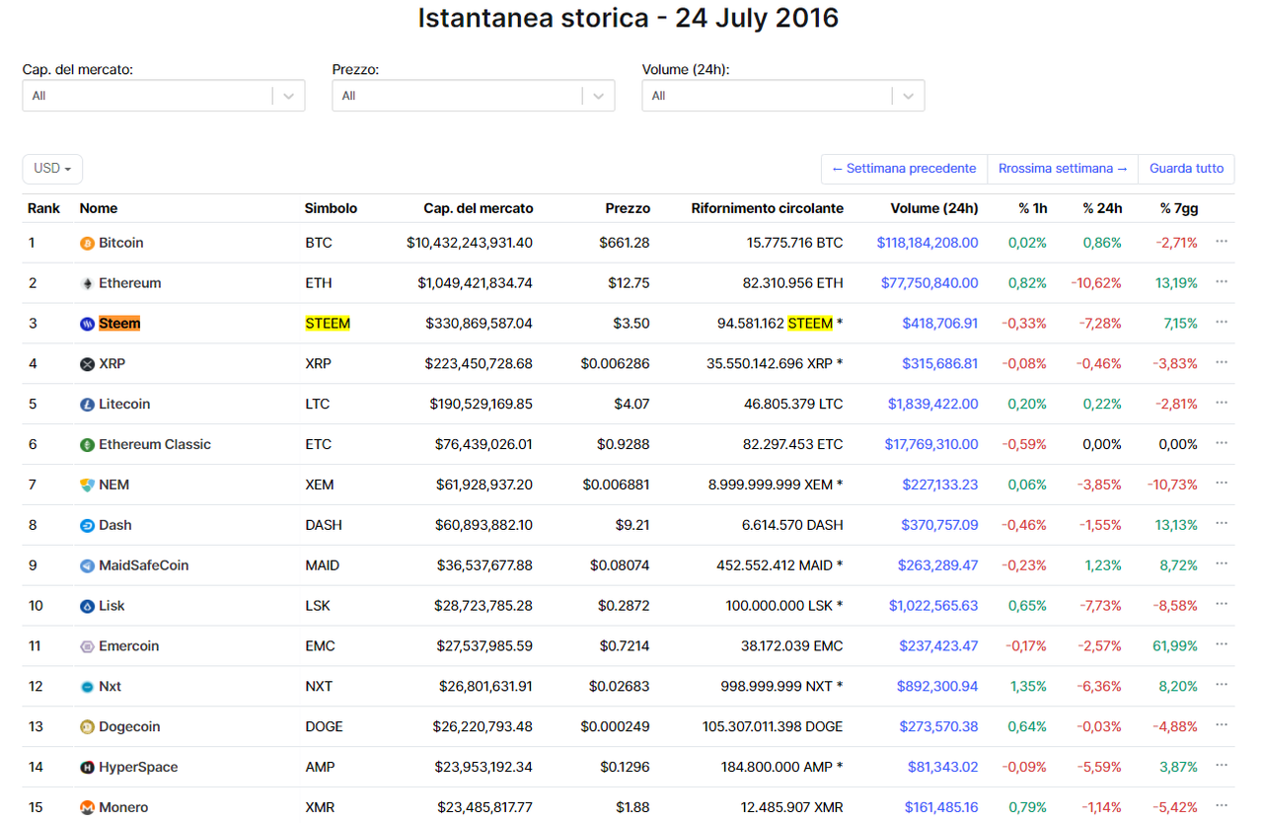Screen dimensions: 1263x823
Task: Click the Nxt coin logo icon
Action: coord(87,687)
